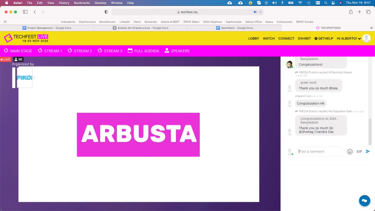This screenshot has height=211, width=375.
Task: Open the GIF picker
Action: pyautogui.click(x=359, y=152)
